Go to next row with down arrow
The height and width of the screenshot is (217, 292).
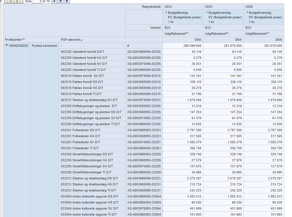54,1
